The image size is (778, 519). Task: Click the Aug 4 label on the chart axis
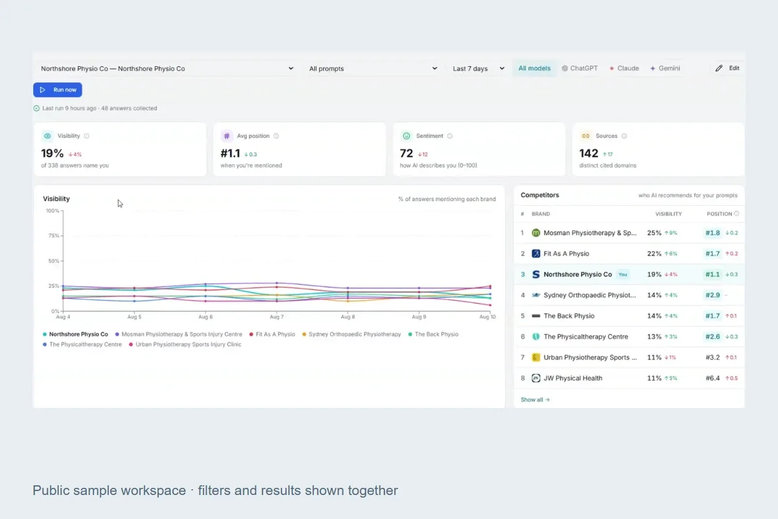pos(64,317)
